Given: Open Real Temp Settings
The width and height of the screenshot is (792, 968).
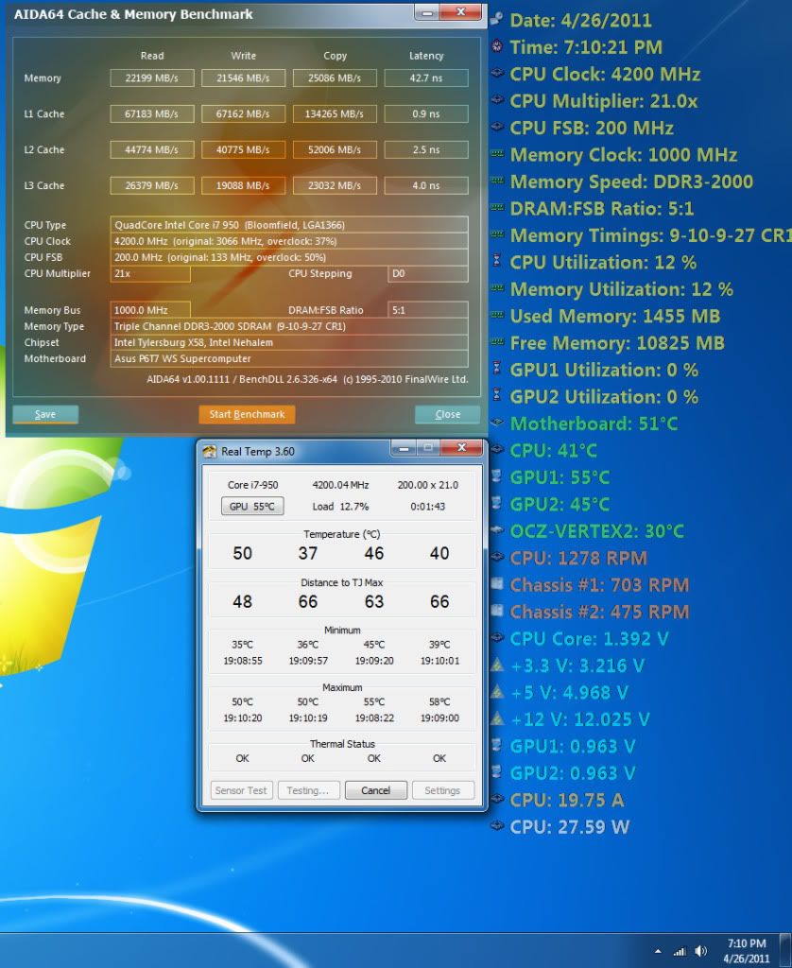Looking at the screenshot, I should click(x=442, y=790).
